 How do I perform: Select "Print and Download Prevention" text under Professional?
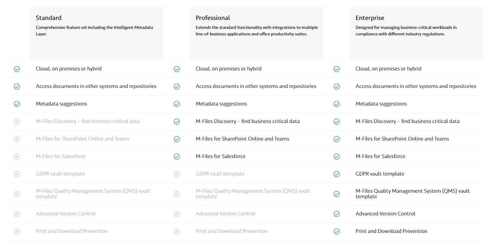coord(232,231)
